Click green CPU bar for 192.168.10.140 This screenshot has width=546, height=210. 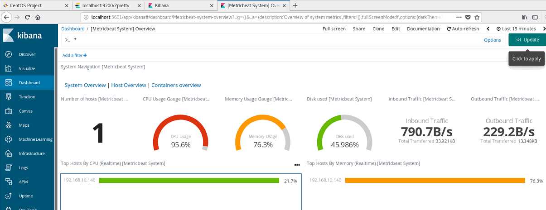pyautogui.click(x=189, y=180)
